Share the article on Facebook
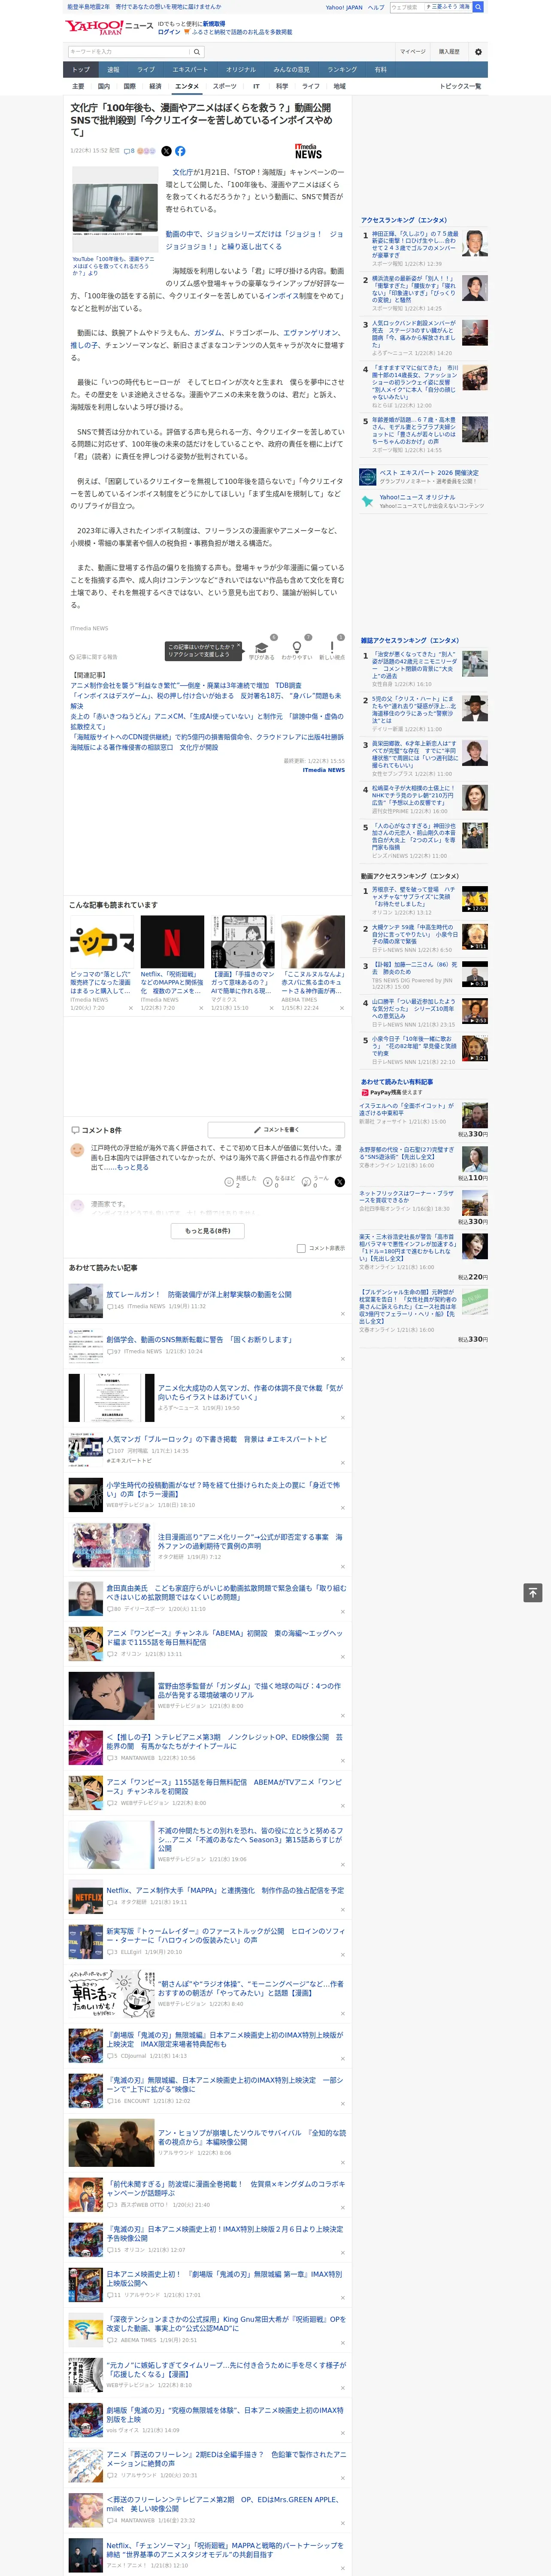 tap(180, 151)
